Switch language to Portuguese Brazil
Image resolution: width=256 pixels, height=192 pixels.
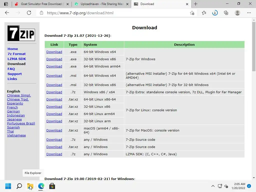click(x=21, y=123)
